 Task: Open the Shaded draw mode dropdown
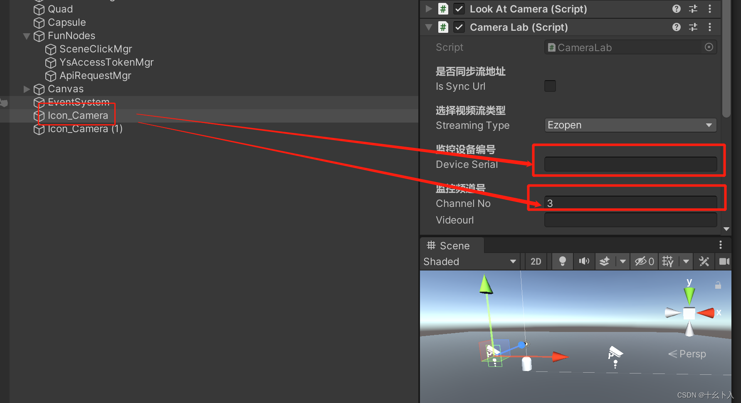tap(470, 261)
